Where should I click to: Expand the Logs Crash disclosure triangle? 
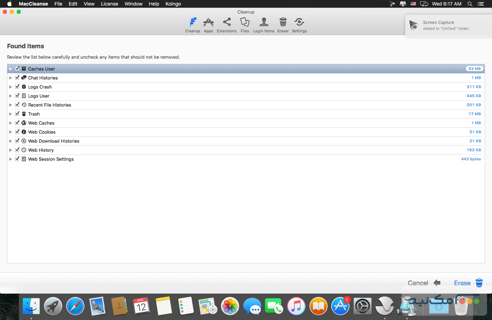(x=10, y=87)
